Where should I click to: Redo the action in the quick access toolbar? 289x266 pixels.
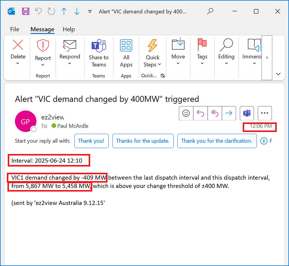51,11
